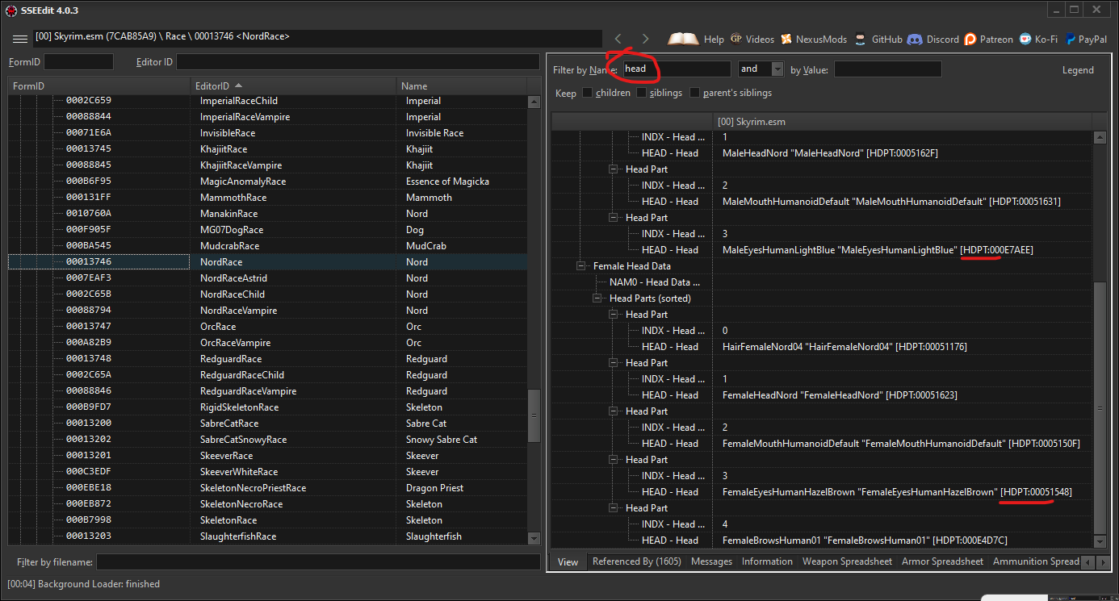Open the Information tab
Screen dimensions: 1119x601
pyautogui.click(x=767, y=561)
